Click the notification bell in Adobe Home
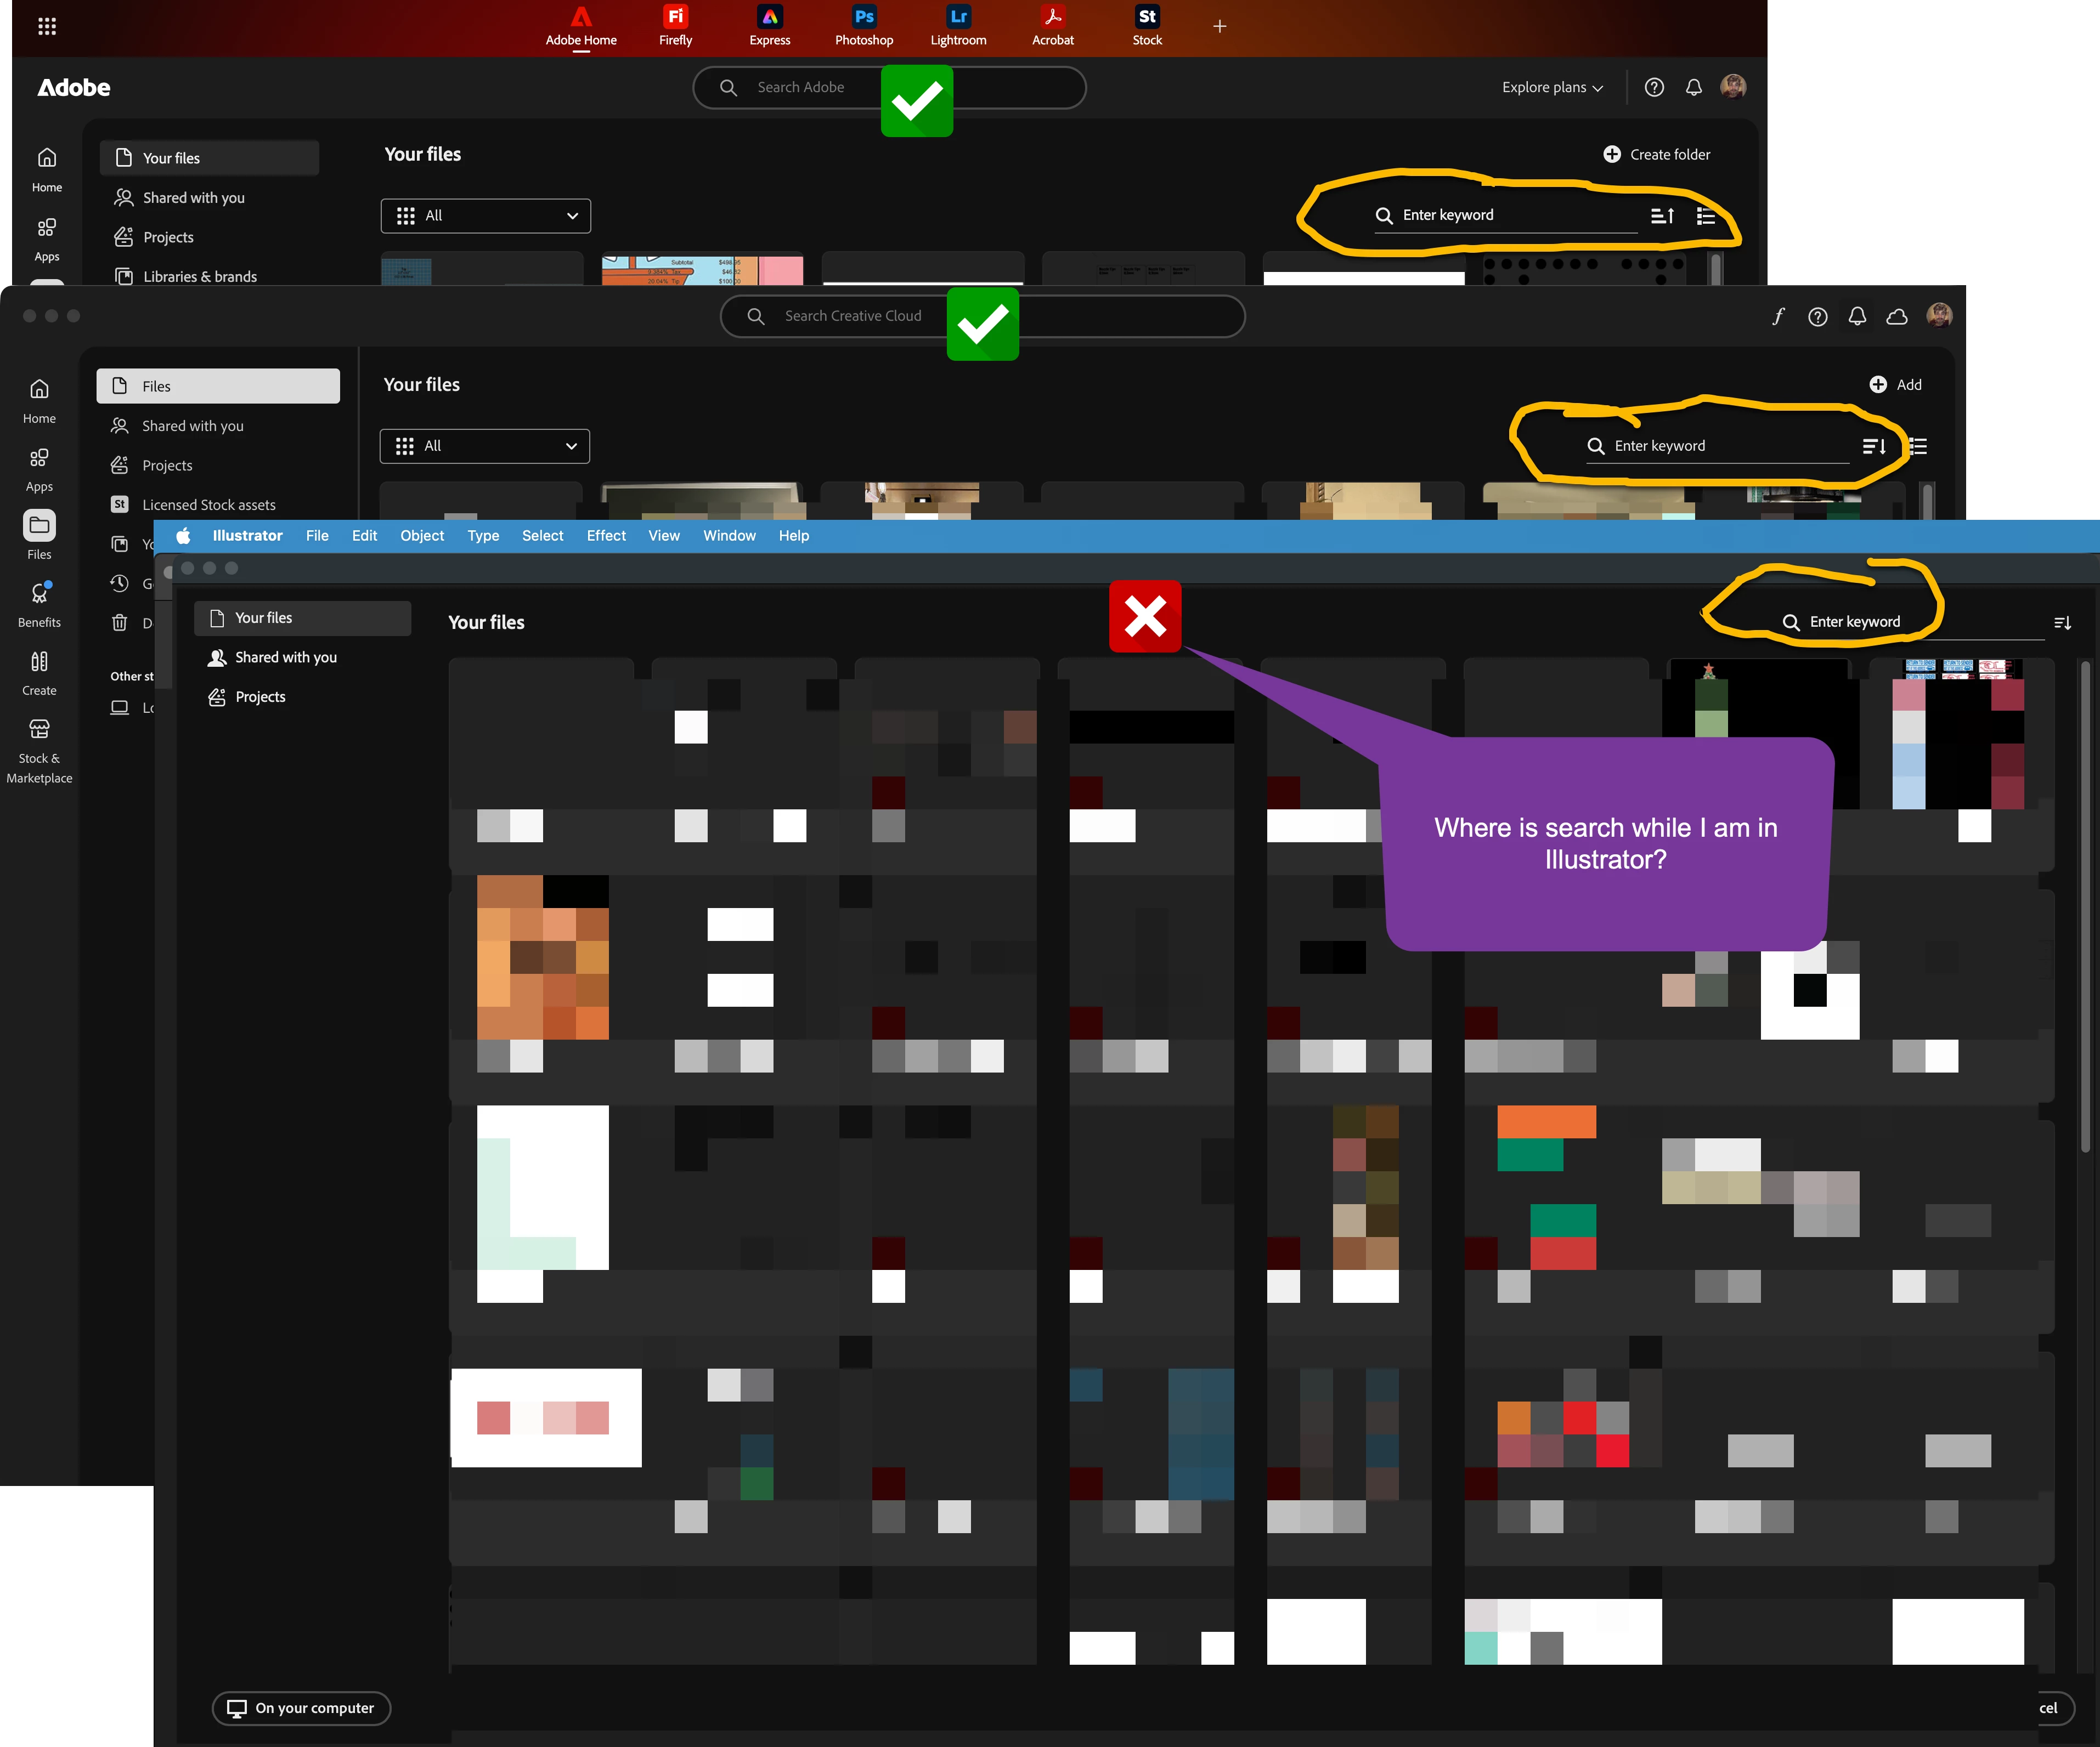This screenshot has width=2100, height=1747. [x=1693, y=88]
